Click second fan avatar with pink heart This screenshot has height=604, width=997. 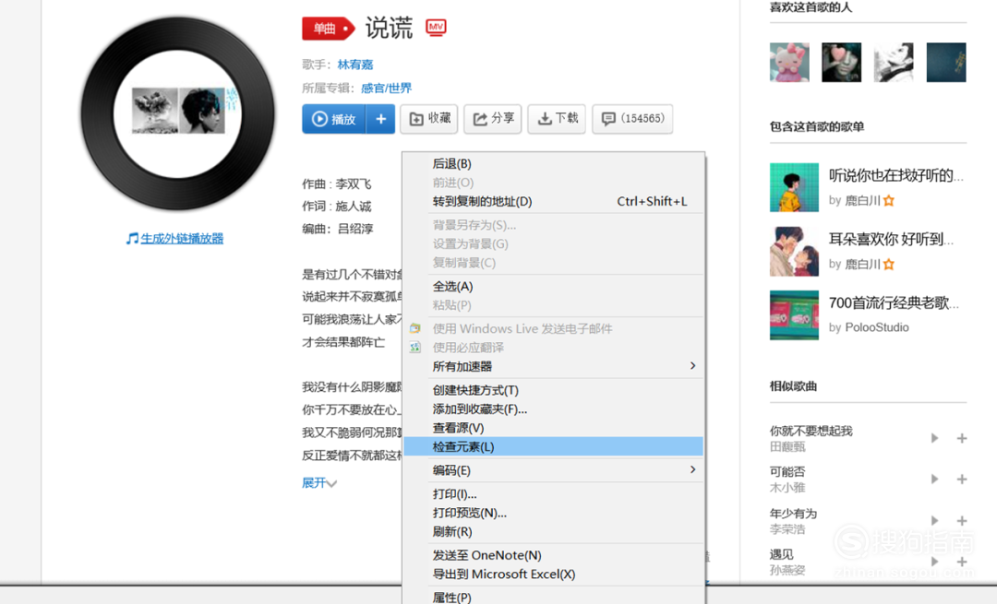pos(841,62)
